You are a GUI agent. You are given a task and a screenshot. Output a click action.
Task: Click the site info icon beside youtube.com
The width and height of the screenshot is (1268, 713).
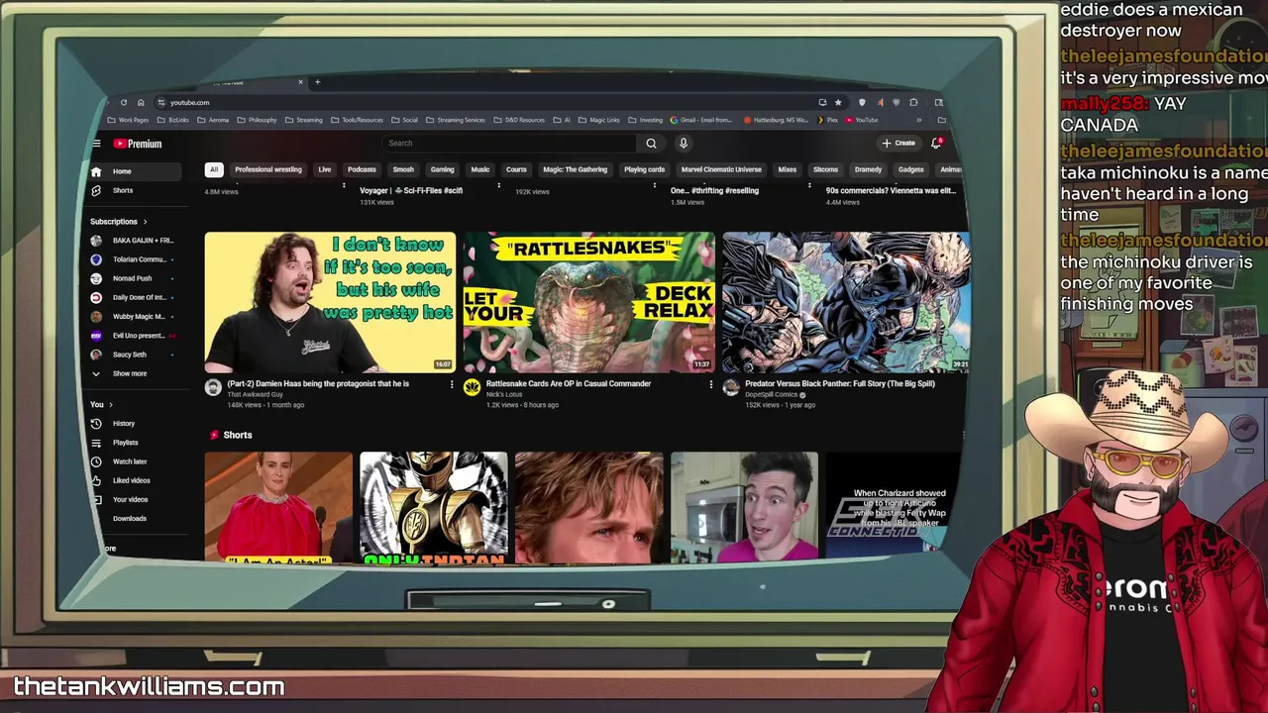(x=161, y=102)
